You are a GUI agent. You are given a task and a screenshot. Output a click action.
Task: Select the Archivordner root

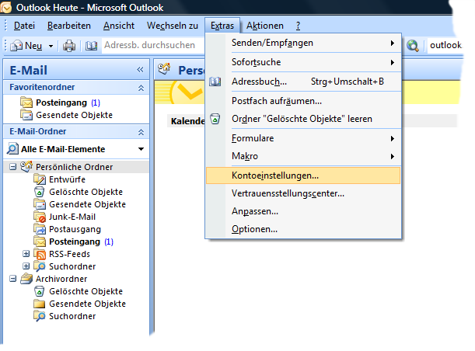click(x=61, y=279)
